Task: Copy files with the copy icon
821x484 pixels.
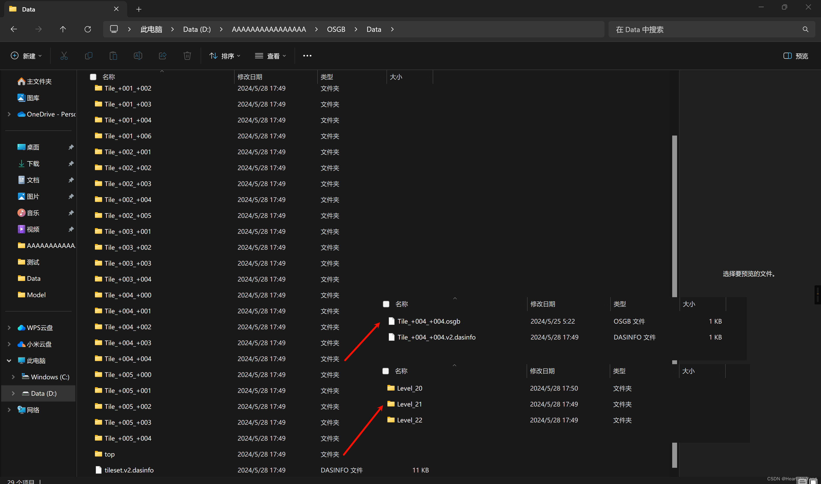Action: click(89, 55)
